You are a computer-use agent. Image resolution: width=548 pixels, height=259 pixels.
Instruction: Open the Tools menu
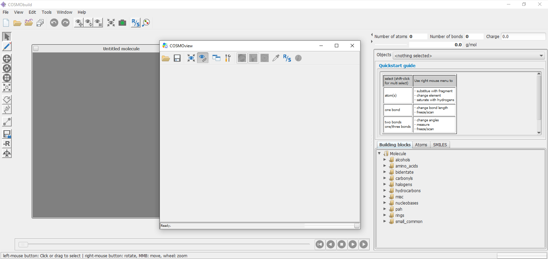click(47, 12)
